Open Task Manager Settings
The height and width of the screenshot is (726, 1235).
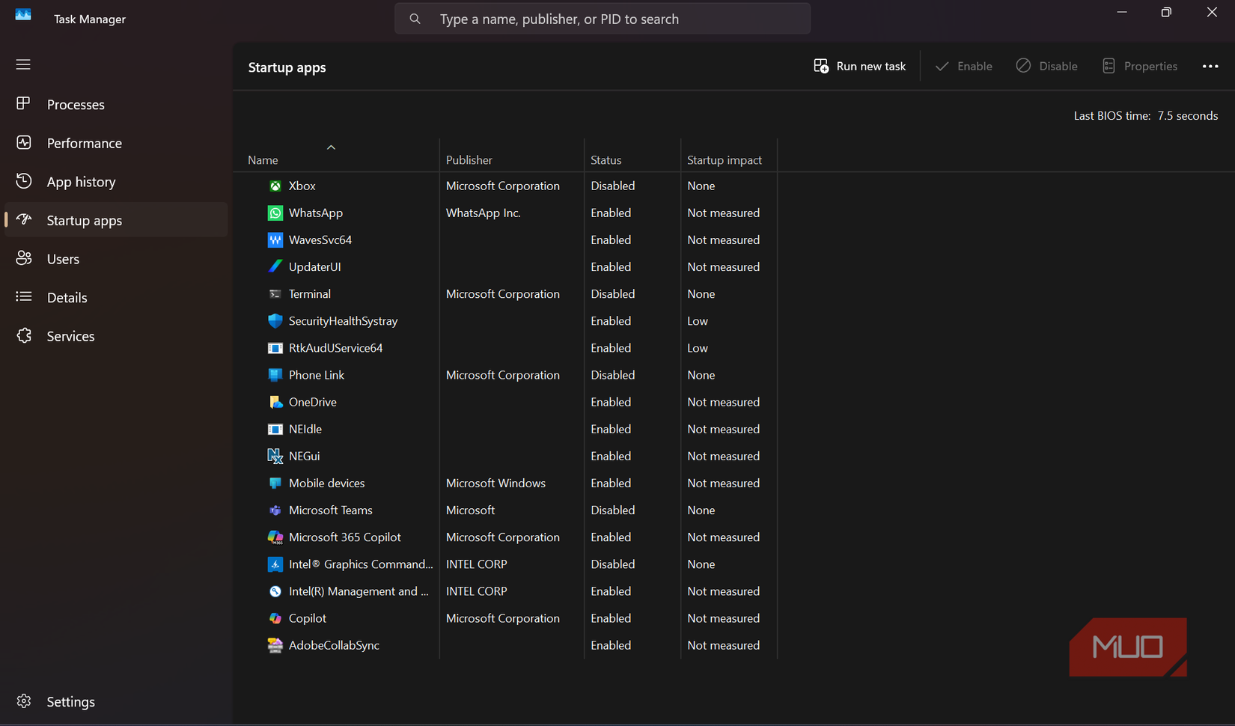[70, 702]
